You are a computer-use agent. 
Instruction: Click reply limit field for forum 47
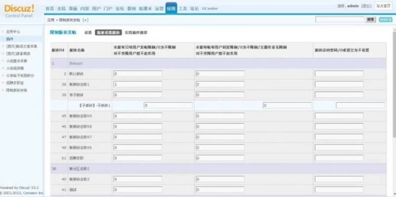220,137
